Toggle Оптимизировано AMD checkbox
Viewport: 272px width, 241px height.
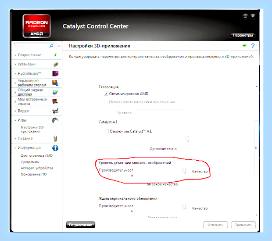pyautogui.click(x=106, y=94)
